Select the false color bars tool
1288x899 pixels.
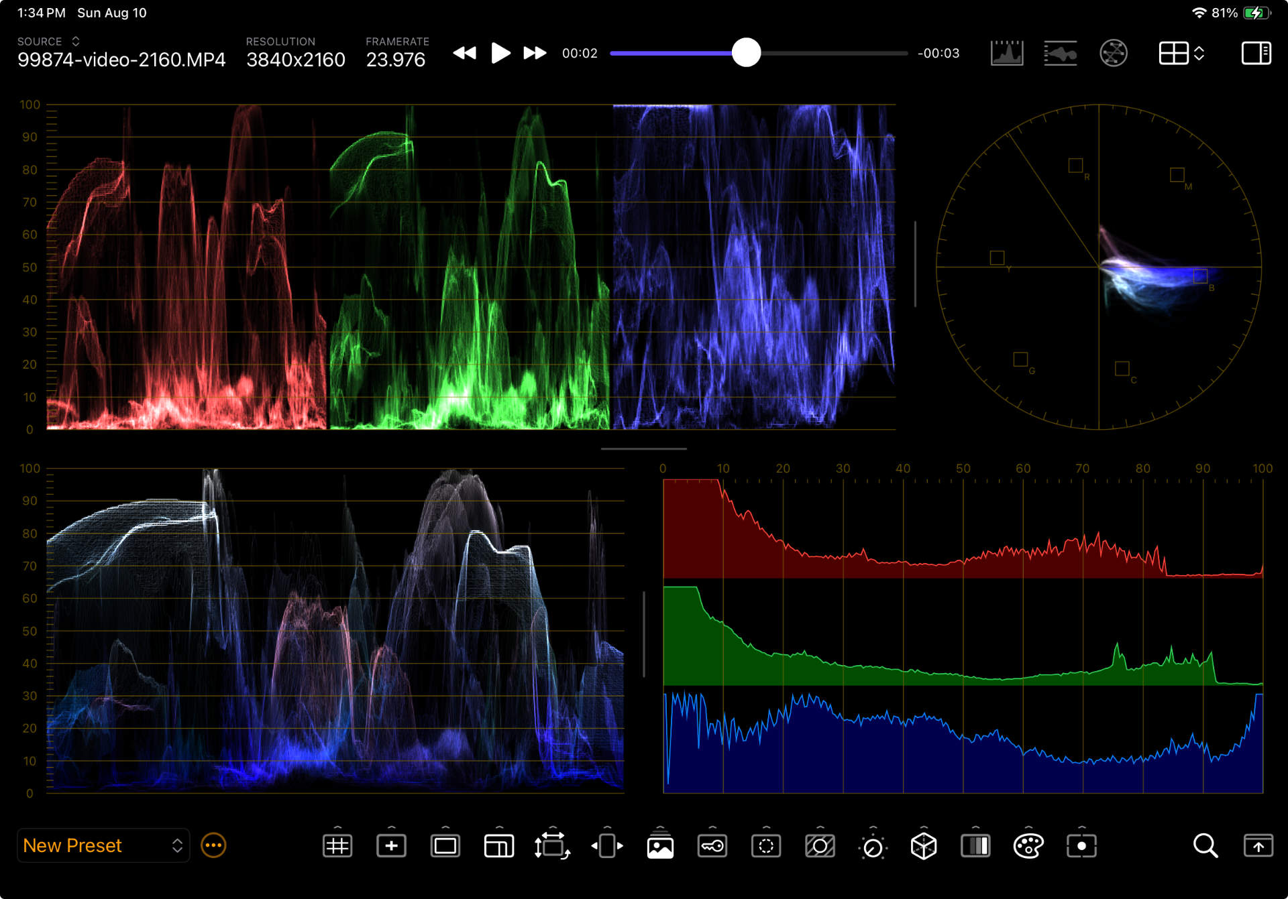(975, 846)
